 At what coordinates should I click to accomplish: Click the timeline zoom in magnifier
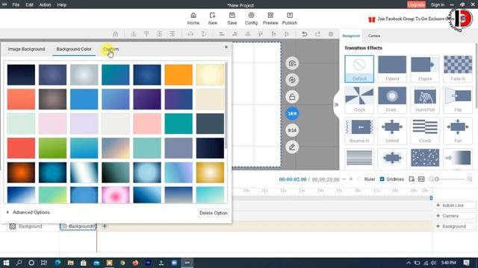(470, 179)
